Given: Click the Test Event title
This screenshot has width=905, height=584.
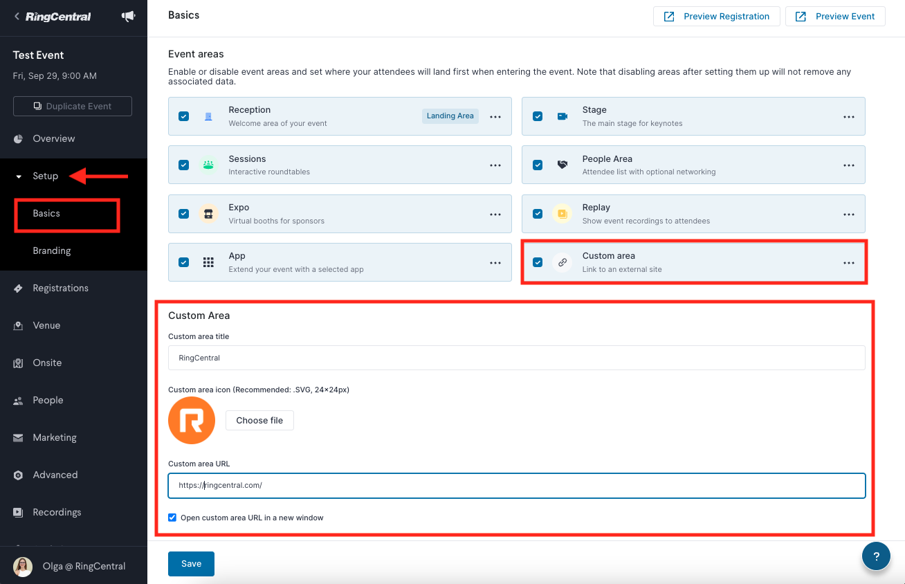Looking at the screenshot, I should click(x=39, y=55).
